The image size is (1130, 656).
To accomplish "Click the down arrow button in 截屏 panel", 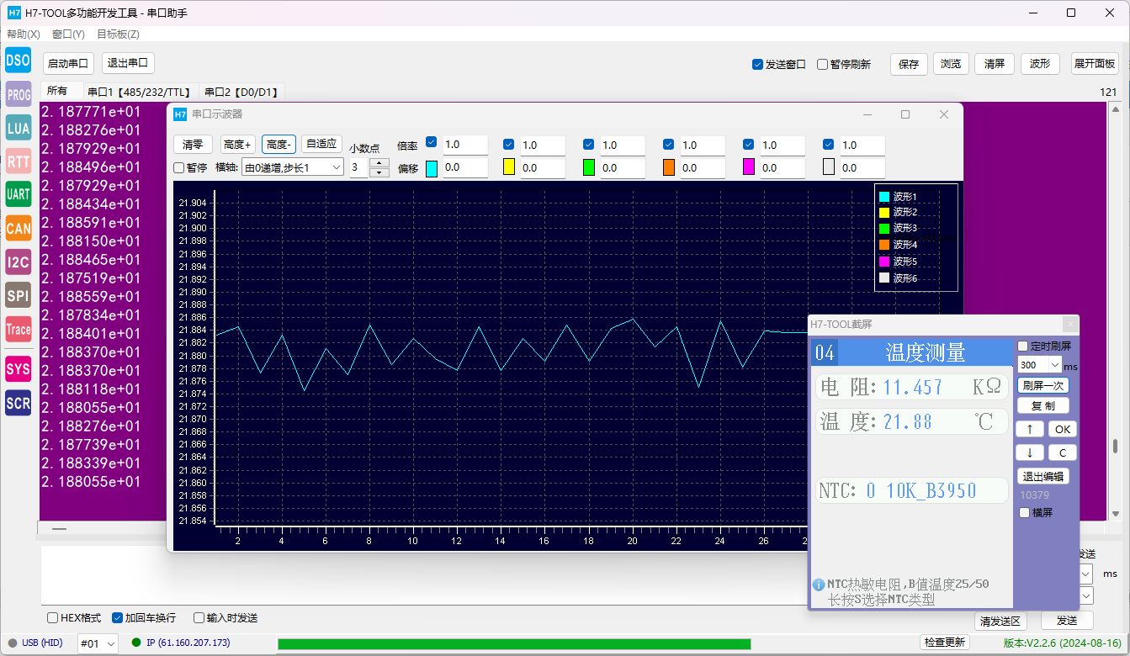I will pos(1030,452).
